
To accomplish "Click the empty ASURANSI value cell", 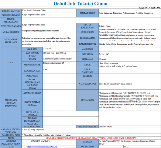I will coord(130,49).
